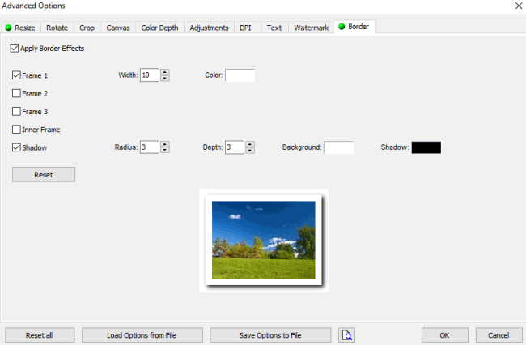The height and width of the screenshot is (345, 526).
Task: Enable the Inner Frame checkbox
Action: [17, 130]
